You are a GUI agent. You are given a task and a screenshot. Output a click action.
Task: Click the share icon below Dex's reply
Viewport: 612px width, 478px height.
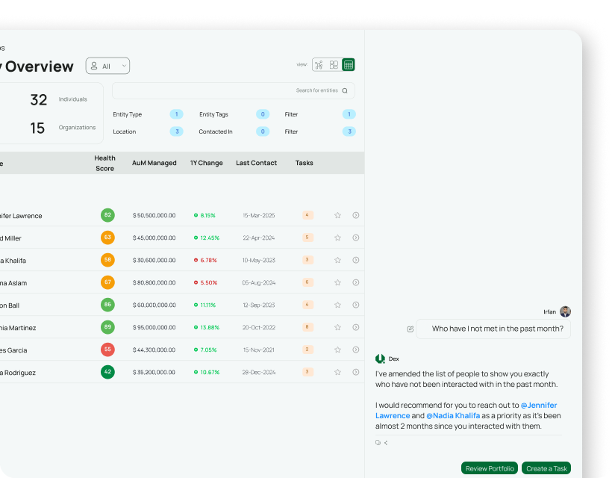pos(386,443)
